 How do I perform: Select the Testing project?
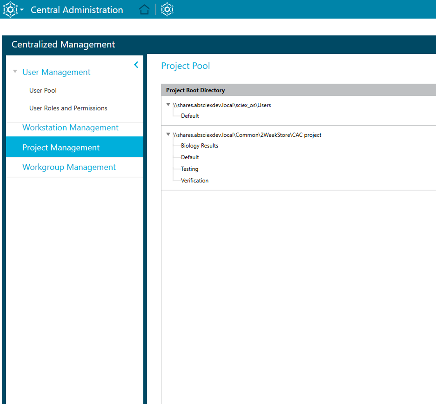point(190,169)
